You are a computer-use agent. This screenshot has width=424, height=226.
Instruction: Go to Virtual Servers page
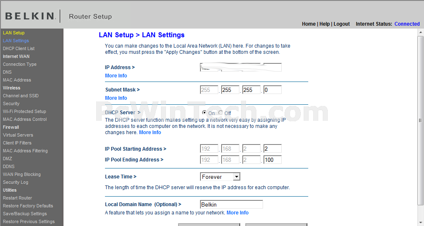pos(18,135)
